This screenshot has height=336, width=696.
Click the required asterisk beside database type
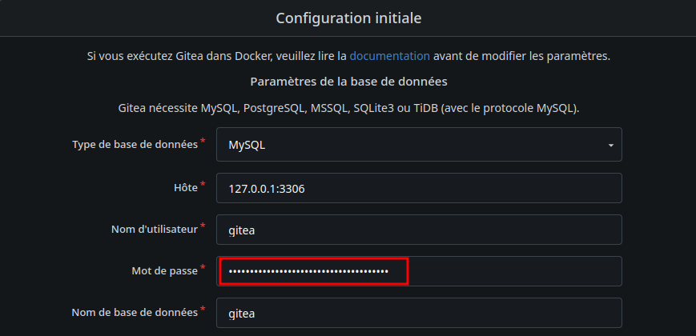click(x=203, y=142)
